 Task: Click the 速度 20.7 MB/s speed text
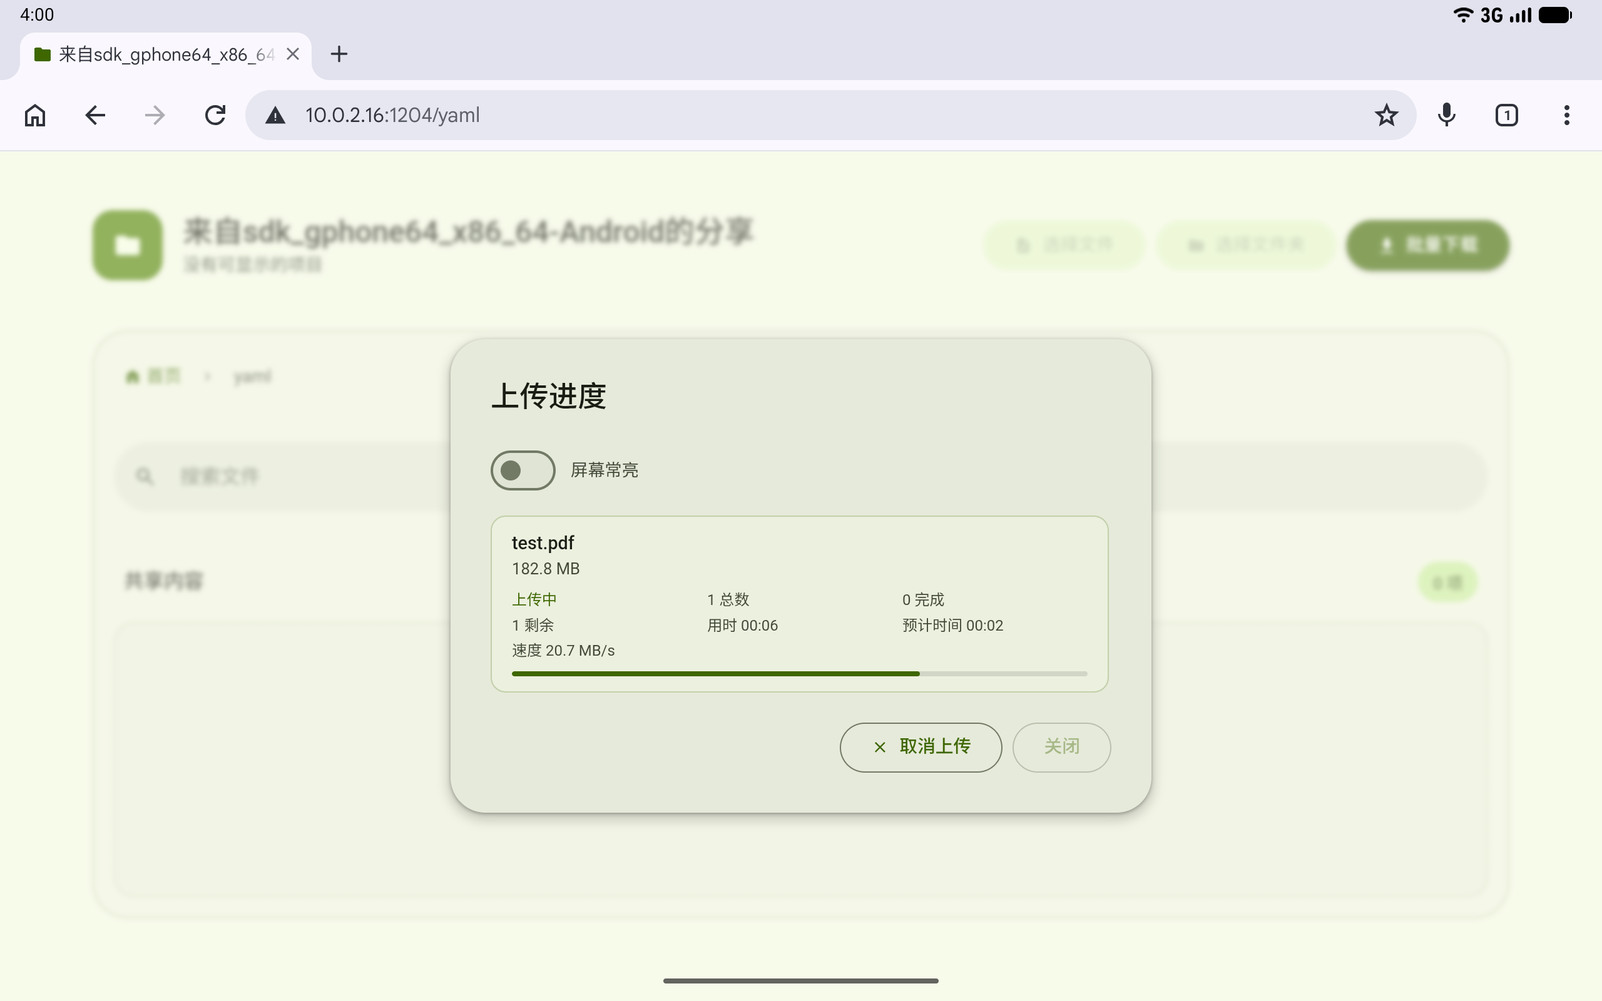[563, 650]
